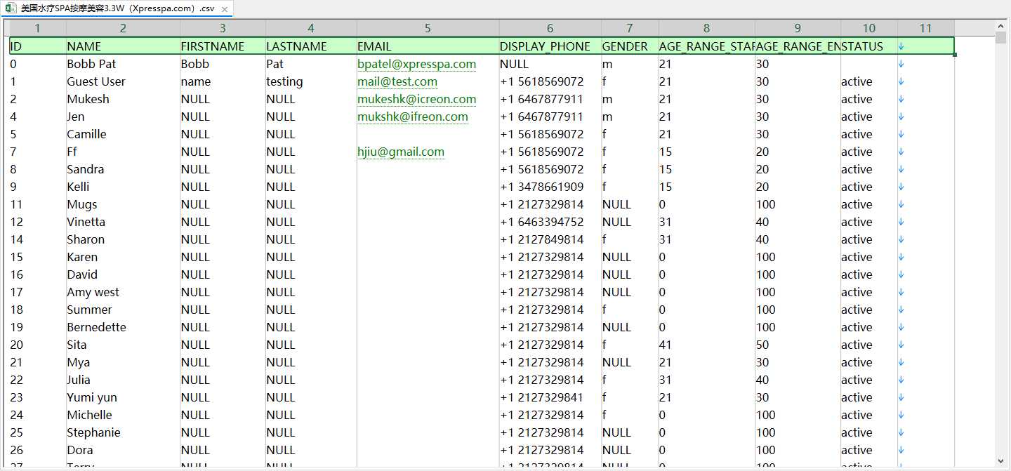Image resolution: width=1011 pixels, height=471 pixels.
Task: Click the Excel file icon in the tab
Action: point(11,8)
